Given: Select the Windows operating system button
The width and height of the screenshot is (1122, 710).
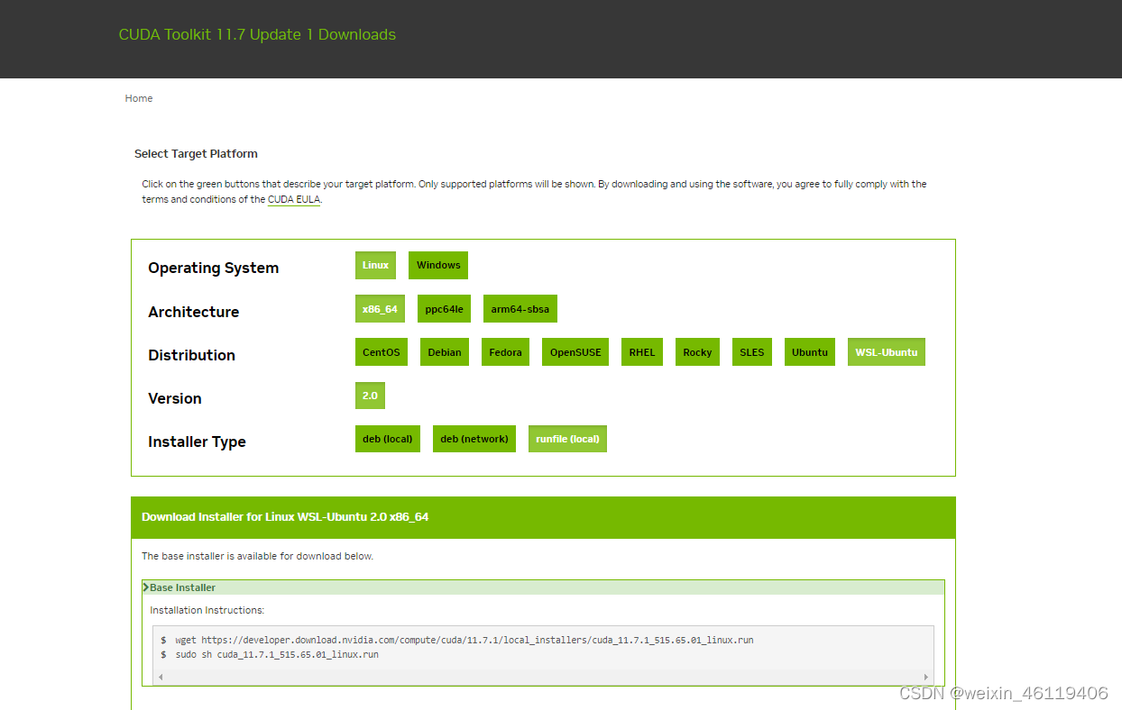Looking at the screenshot, I should (438, 265).
